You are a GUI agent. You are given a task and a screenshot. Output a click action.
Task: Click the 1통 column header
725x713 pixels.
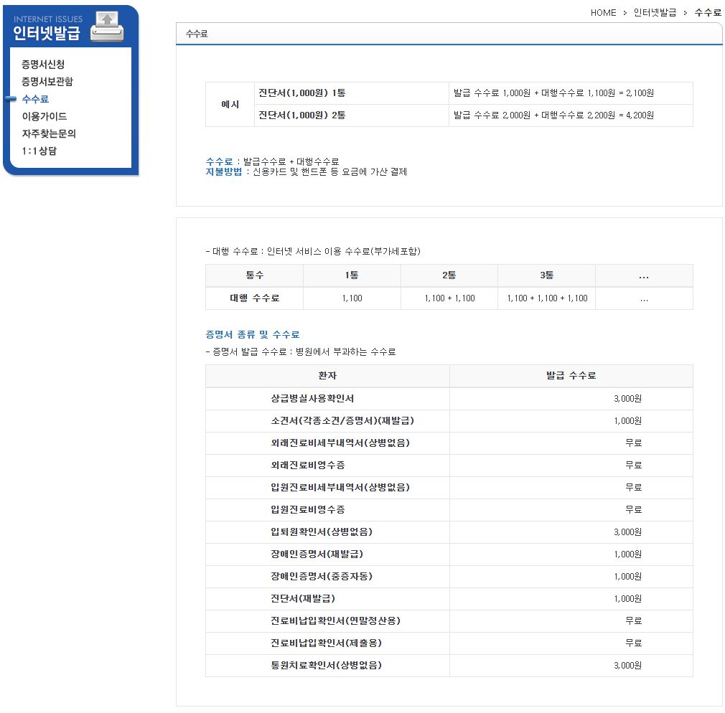352,275
